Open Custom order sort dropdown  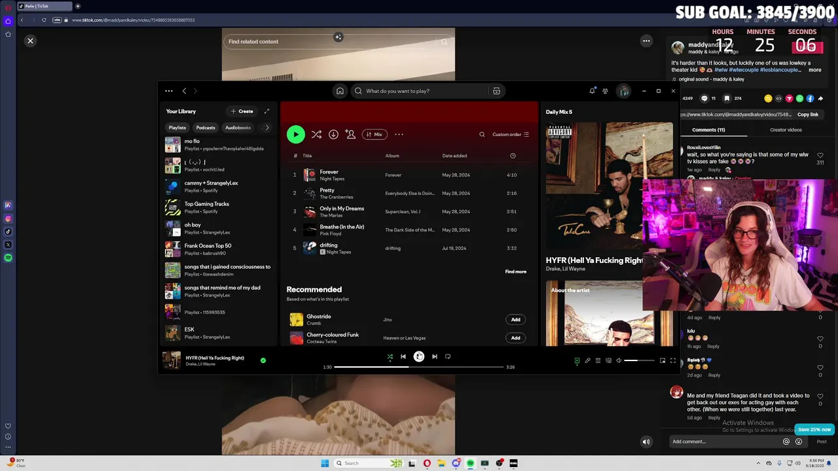click(x=511, y=134)
